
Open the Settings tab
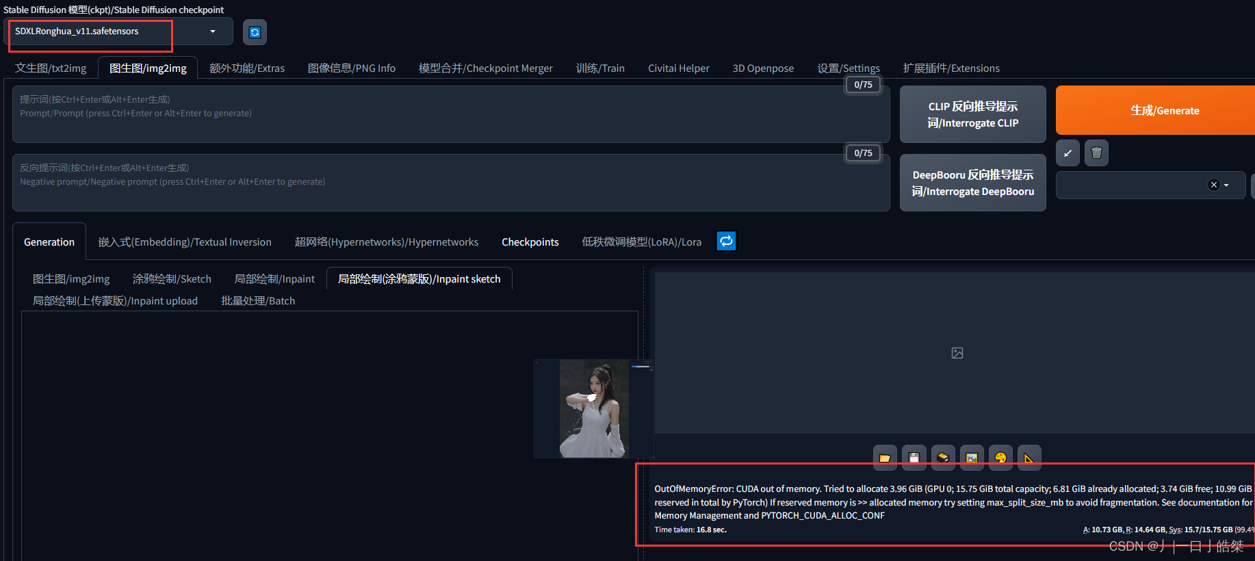click(849, 68)
